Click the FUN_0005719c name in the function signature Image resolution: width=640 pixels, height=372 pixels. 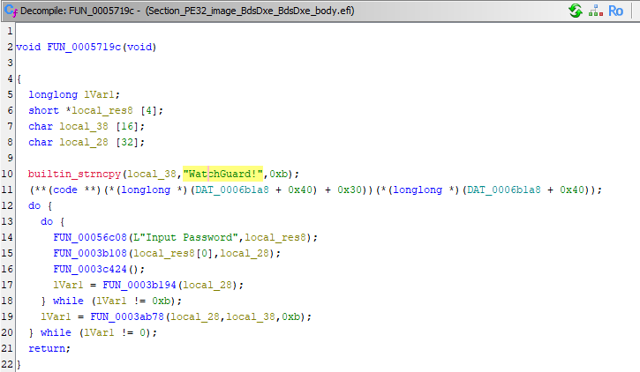84,48
